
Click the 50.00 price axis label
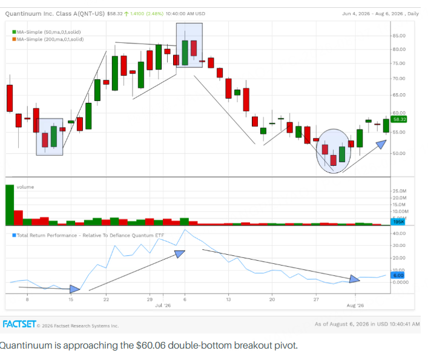point(399,153)
